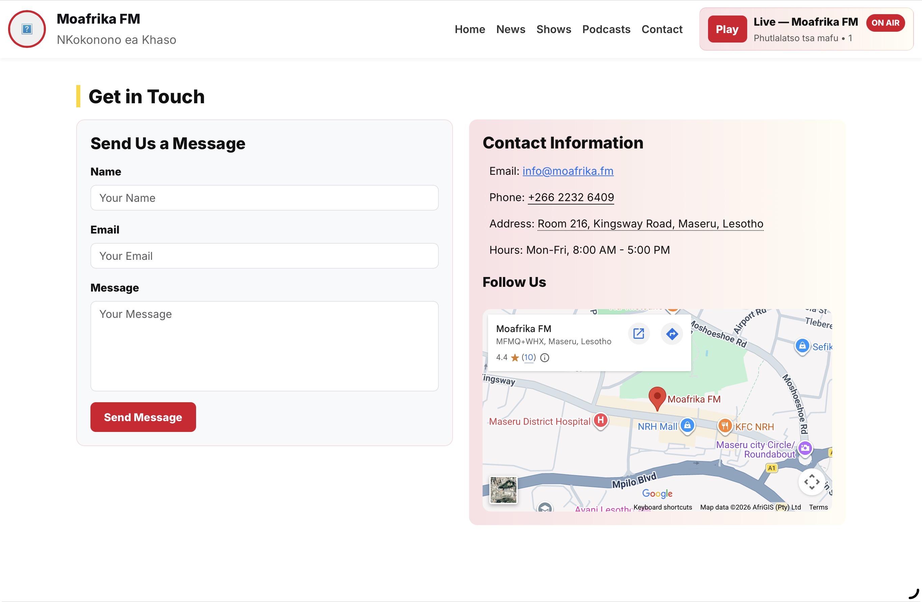Click rating info icon beside reviews

(545, 358)
